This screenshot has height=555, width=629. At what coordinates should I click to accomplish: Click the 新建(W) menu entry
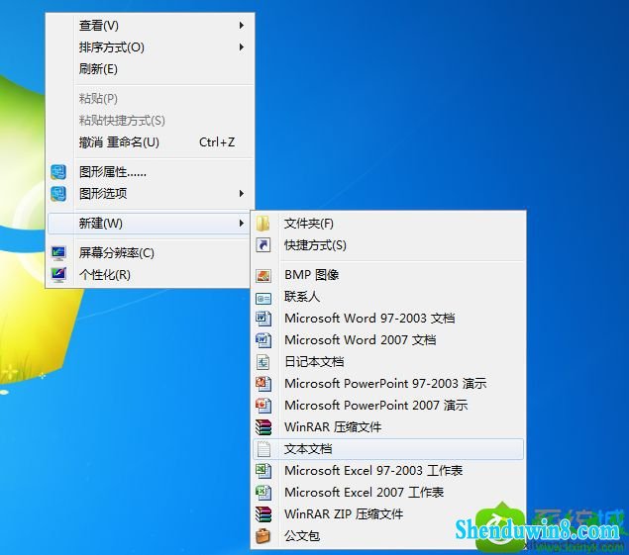(149, 224)
